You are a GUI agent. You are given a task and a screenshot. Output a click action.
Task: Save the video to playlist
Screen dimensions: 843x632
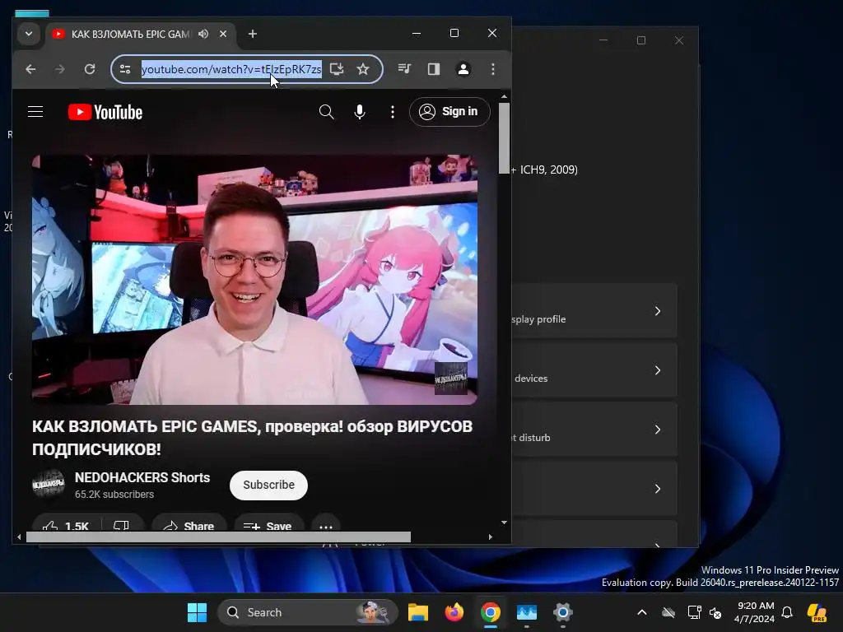coord(268,526)
